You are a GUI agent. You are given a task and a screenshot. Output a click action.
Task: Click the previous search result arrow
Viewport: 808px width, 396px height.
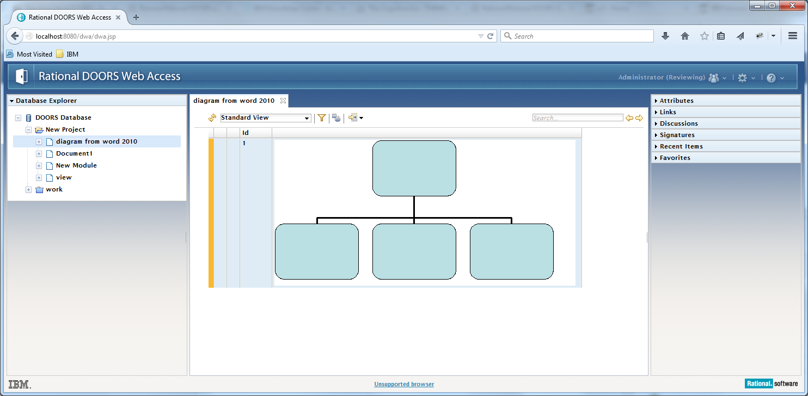(629, 118)
